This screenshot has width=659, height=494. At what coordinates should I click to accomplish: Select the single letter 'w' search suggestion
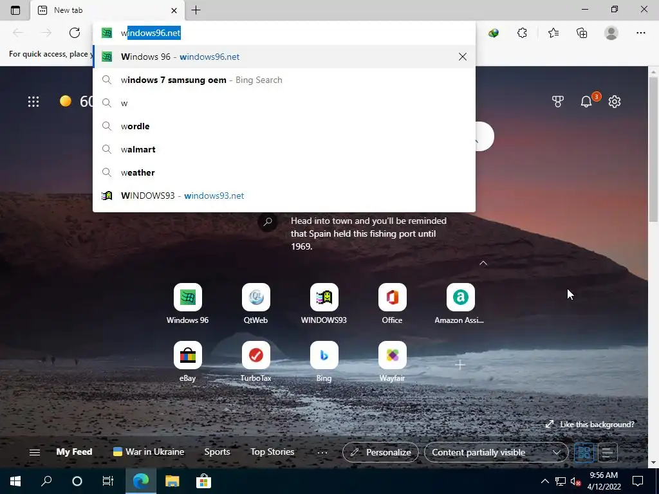tap(284, 103)
